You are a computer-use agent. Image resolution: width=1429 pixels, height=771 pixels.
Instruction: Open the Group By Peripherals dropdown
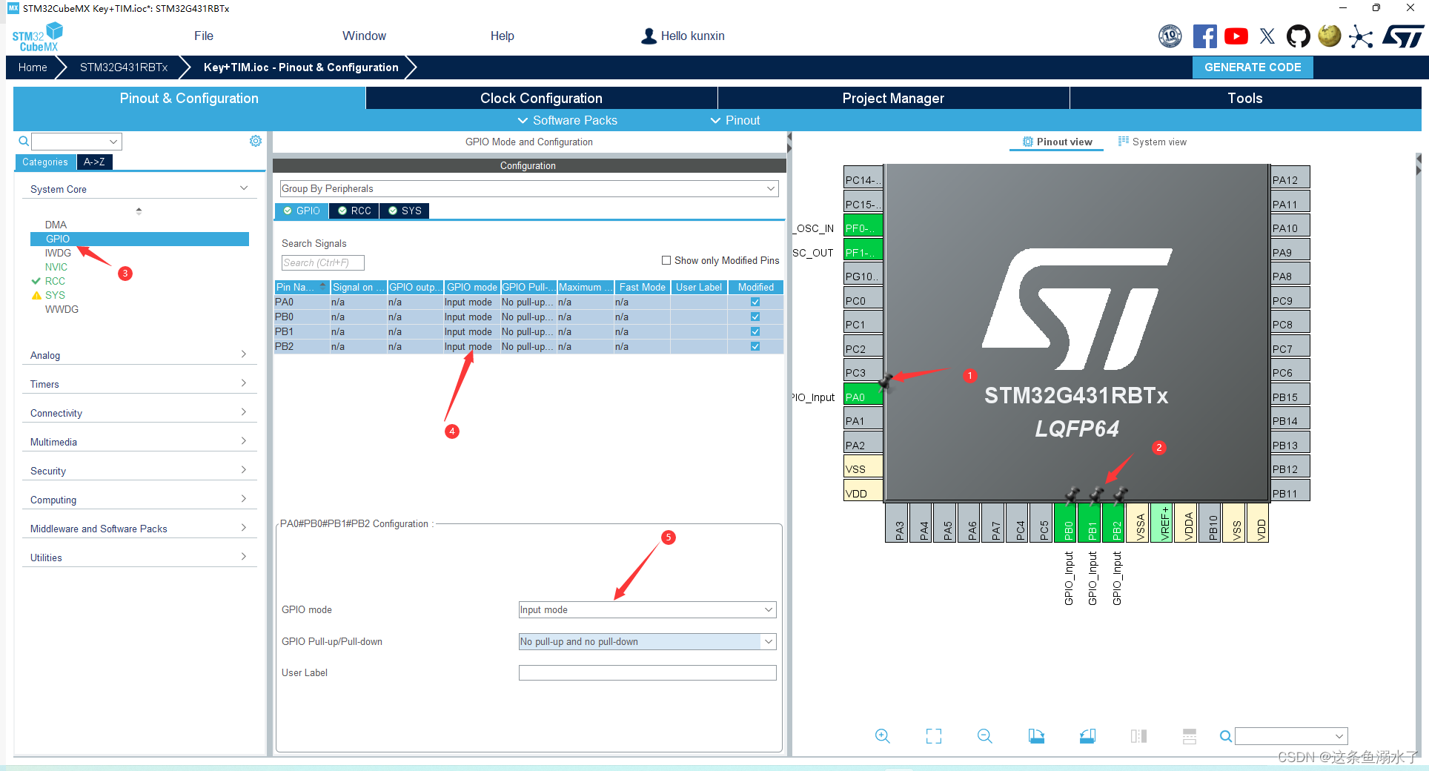[529, 188]
